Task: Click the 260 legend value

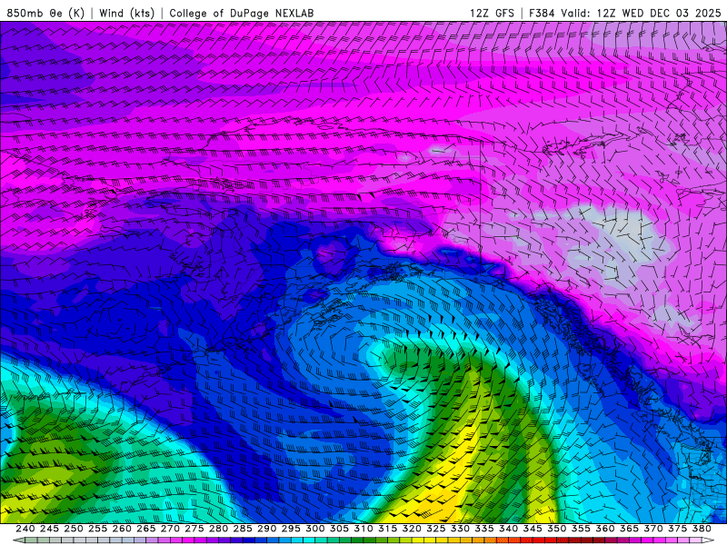Action: (x=122, y=529)
